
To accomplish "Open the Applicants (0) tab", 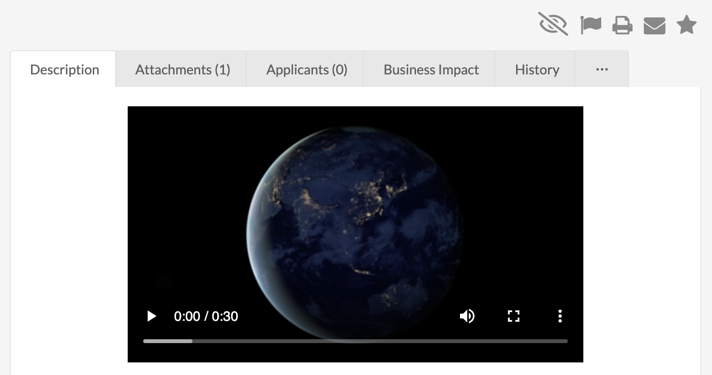I will point(306,70).
